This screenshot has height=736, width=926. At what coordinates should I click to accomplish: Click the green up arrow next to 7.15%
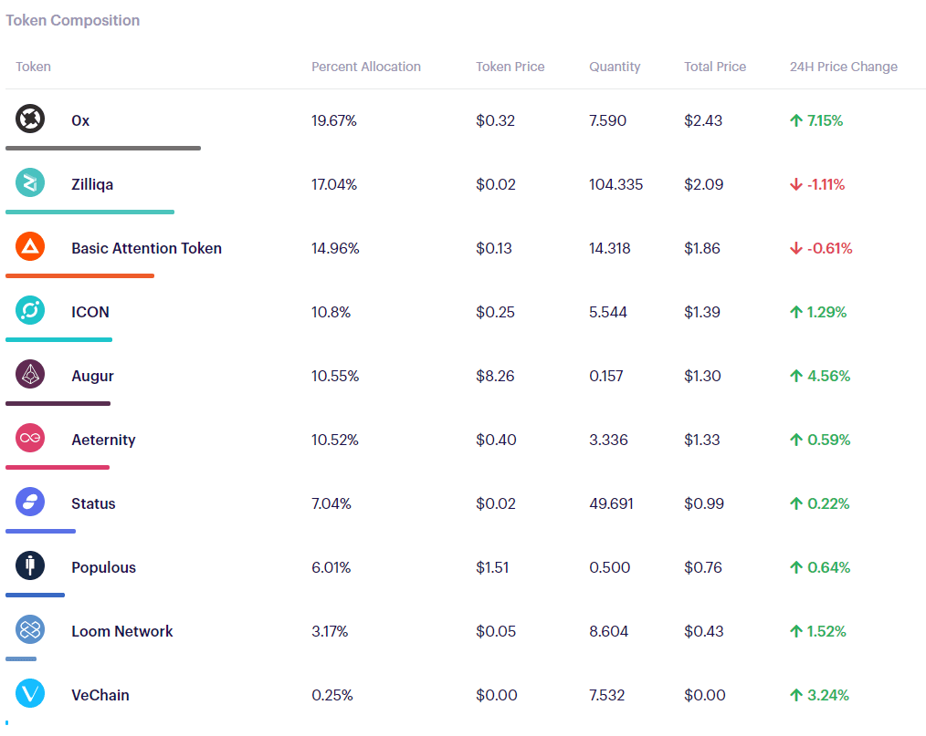(x=796, y=120)
